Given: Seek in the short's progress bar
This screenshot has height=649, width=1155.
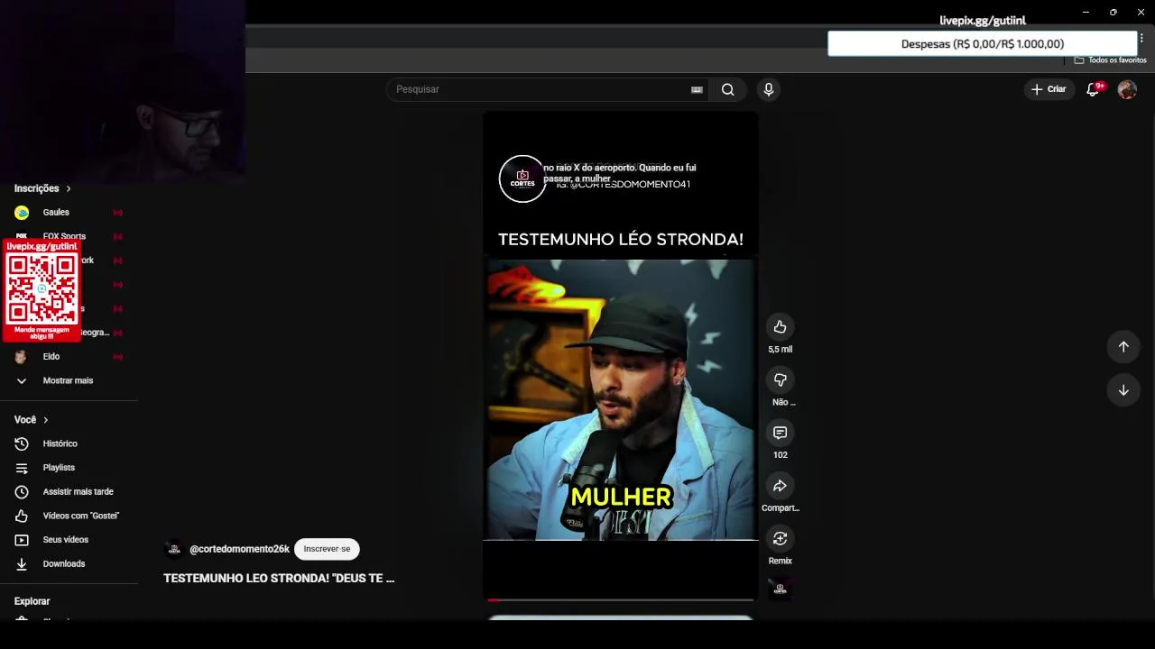Looking at the screenshot, I should [x=620, y=599].
